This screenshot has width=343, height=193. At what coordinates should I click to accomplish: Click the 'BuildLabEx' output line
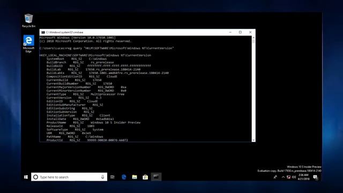tap(107, 73)
